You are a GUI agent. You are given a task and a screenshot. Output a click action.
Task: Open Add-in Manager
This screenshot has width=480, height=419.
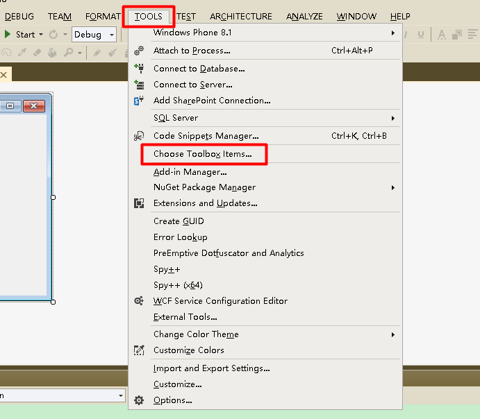tap(265, 172)
